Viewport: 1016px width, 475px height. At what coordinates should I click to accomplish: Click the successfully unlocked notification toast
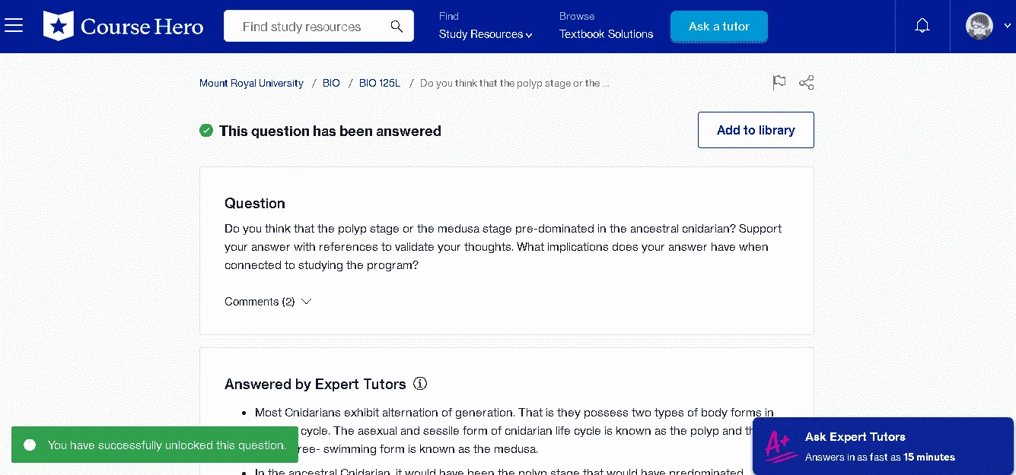pos(154,445)
